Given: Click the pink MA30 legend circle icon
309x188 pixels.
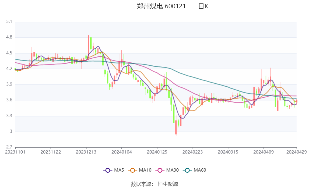Looking at the screenshot, I should click(x=160, y=170).
